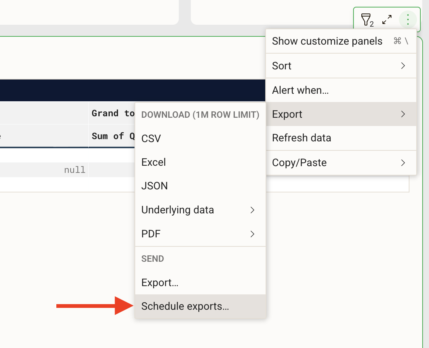The width and height of the screenshot is (429, 348).
Task: Select Schedule exports…
Action: pyautogui.click(x=200, y=306)
